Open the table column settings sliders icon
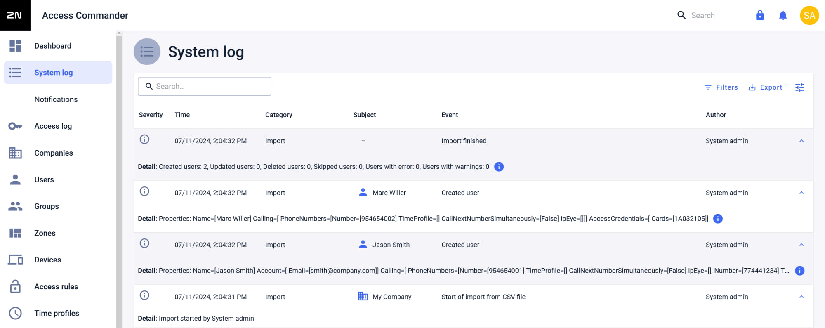 [799, 87]
